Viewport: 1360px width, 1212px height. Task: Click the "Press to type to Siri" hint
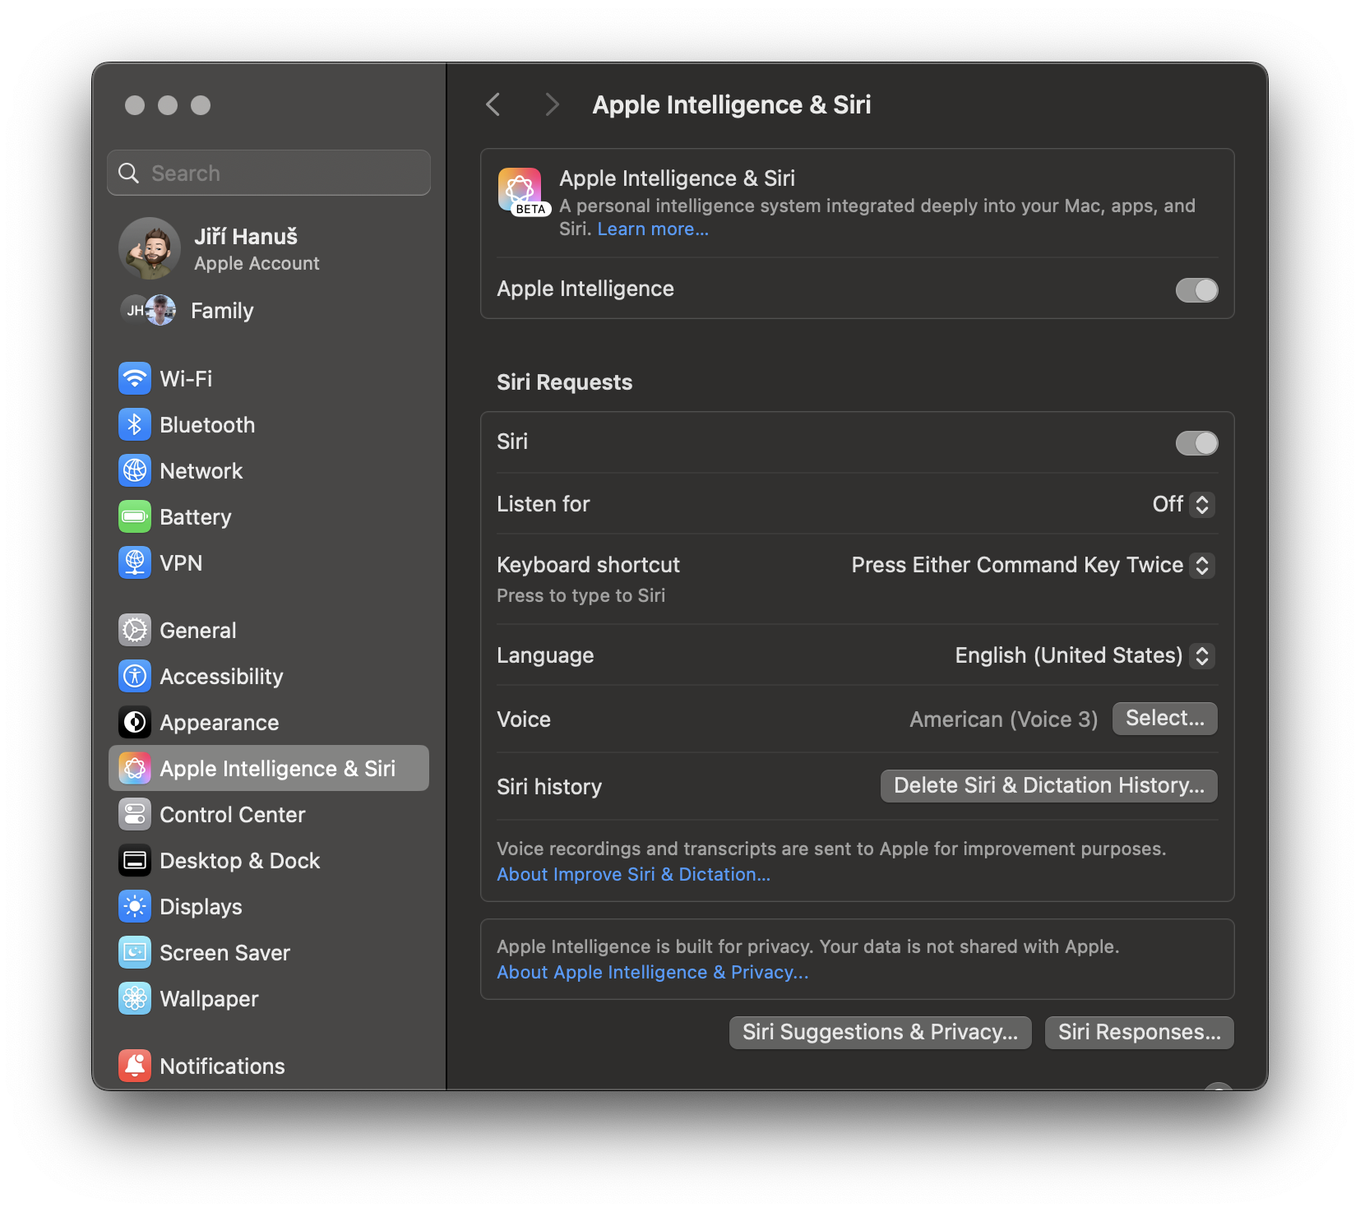581,595
